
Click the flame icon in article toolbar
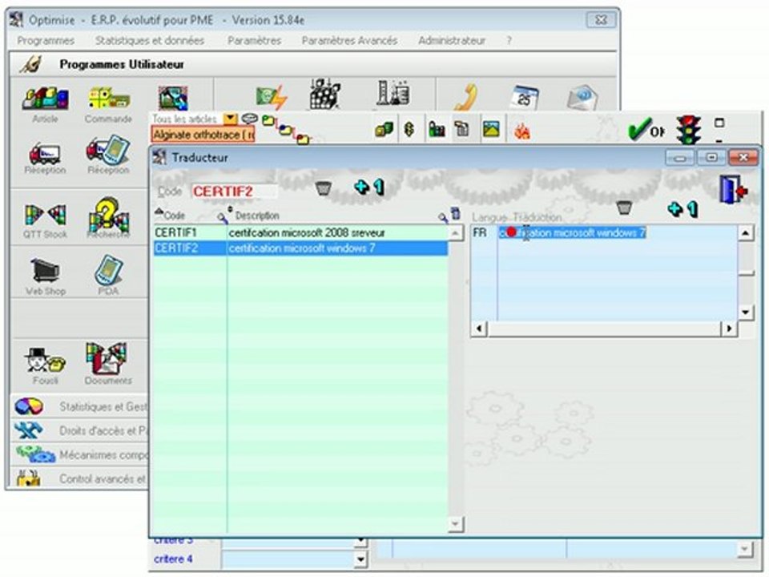(521, 131)
